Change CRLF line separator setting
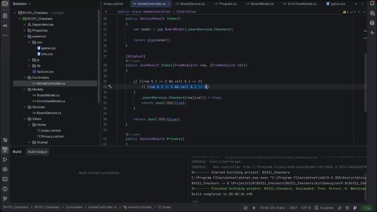The height and width of the screenshot is (212, 377). [x=293, y=208]
